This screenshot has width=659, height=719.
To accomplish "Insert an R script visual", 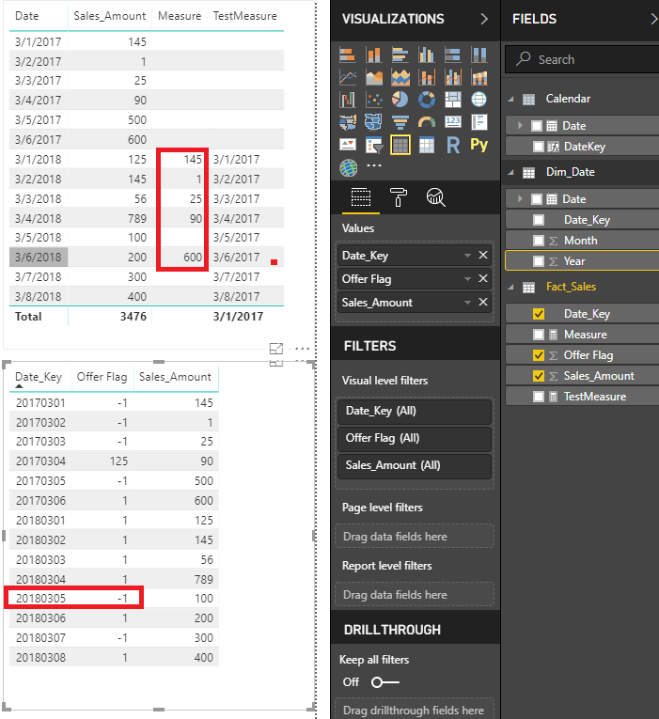I will (453, 145).
